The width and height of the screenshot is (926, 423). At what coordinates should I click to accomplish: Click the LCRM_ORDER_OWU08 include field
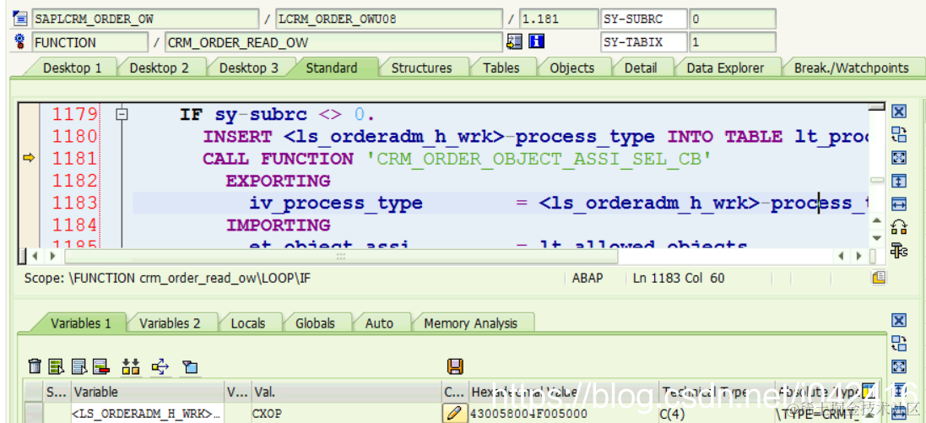point(389,19)
